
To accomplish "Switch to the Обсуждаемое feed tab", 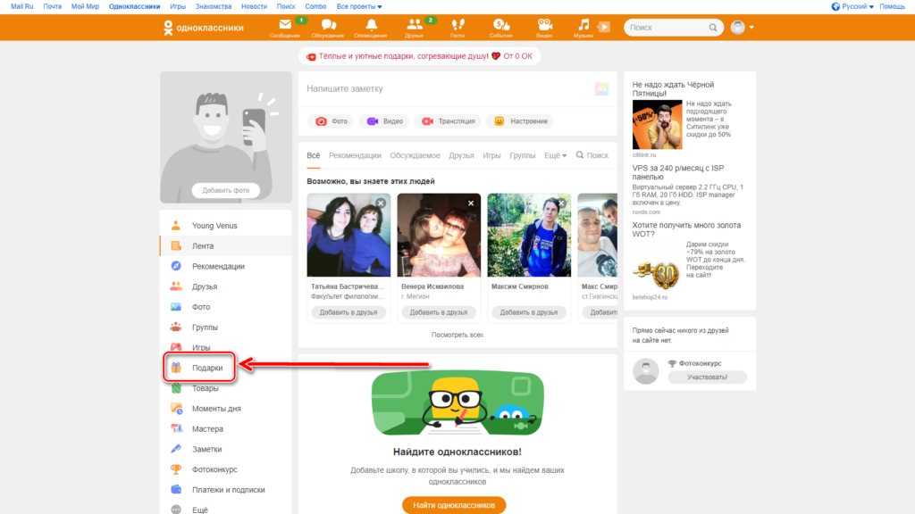I will coord(415,155).
